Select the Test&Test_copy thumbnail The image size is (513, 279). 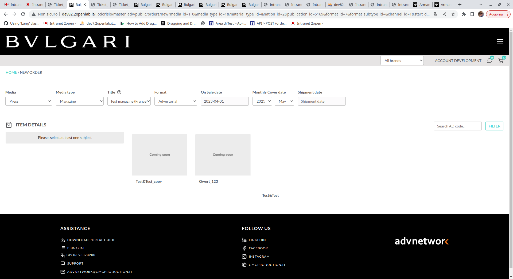click(160, 155)
